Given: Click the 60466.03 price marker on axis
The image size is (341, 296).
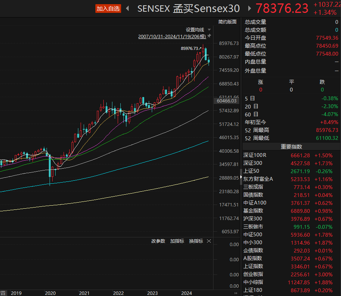Looking at the screenshot, I should point(227,101).
